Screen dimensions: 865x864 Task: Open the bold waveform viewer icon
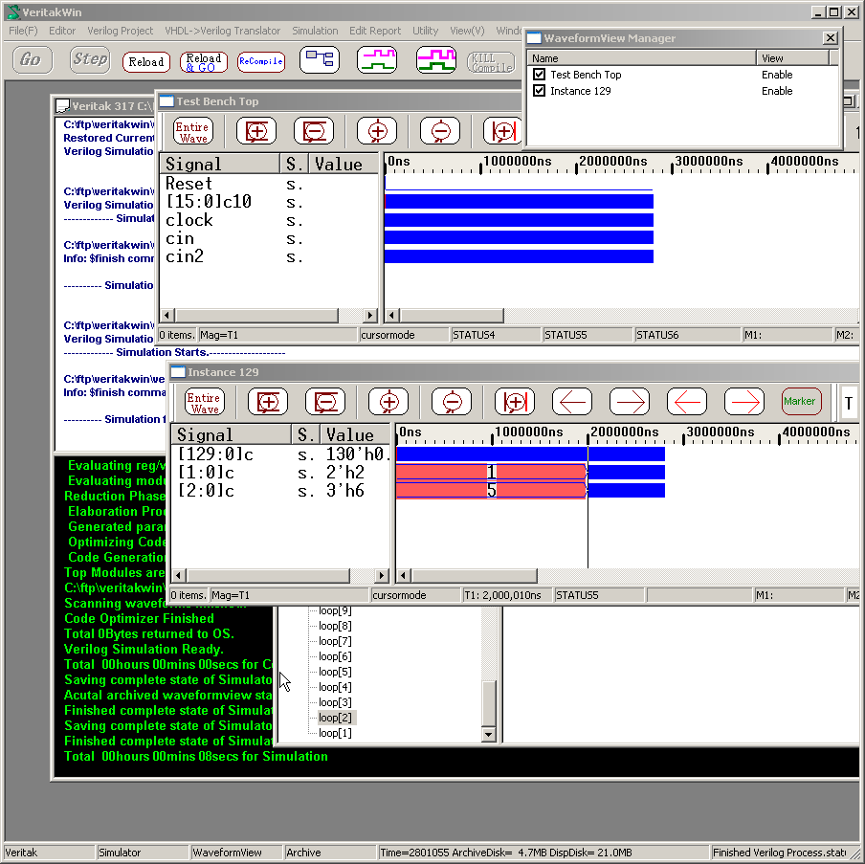[435, 59]
